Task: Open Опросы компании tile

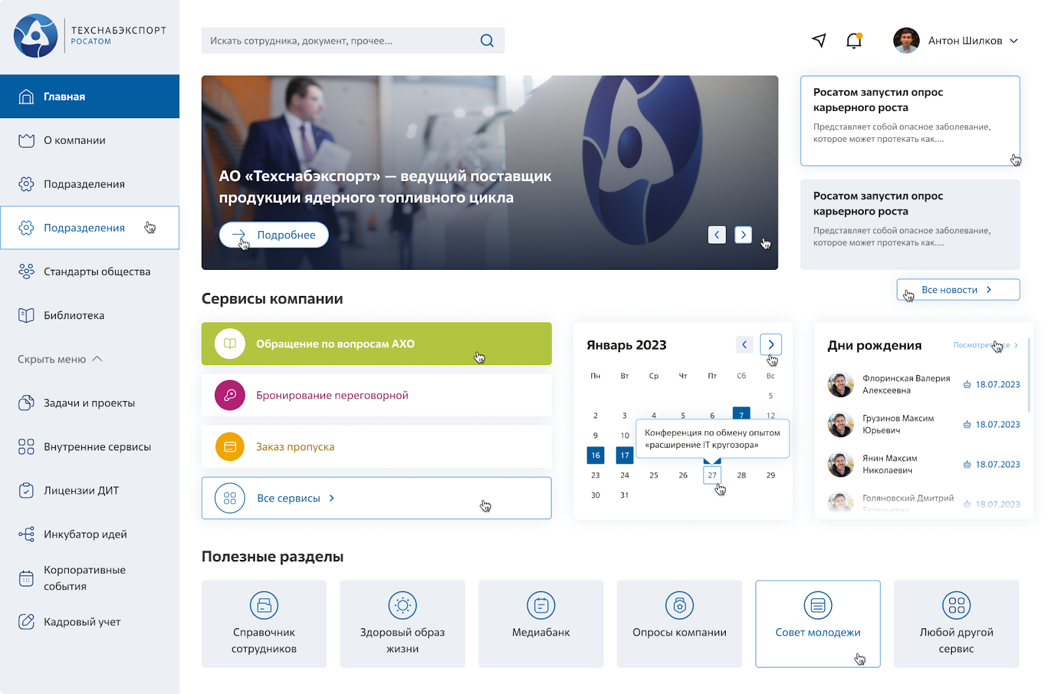Action: tap(679, 623)
